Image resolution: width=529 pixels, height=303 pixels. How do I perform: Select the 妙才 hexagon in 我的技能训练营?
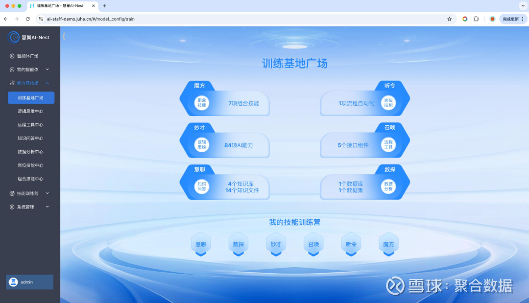[x=276, y=244]
